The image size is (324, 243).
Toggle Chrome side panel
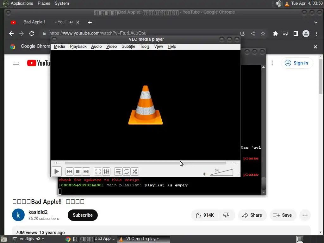[296, 34]
